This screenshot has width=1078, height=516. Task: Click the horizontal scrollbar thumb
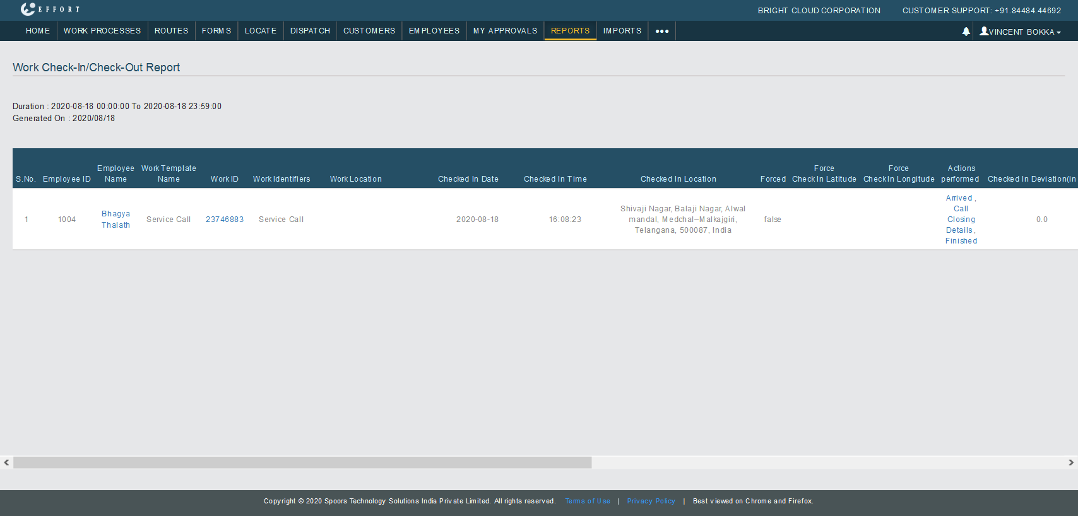(x=302, y=462)
